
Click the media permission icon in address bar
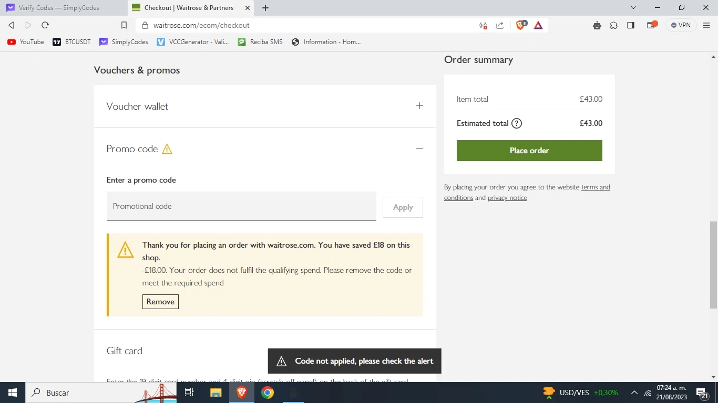point(484,25)
